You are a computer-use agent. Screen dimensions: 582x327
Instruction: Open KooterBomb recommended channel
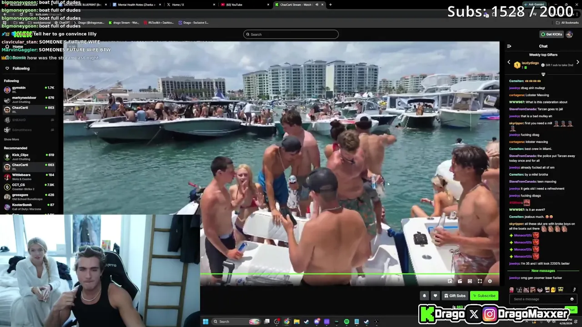[29, 207]
